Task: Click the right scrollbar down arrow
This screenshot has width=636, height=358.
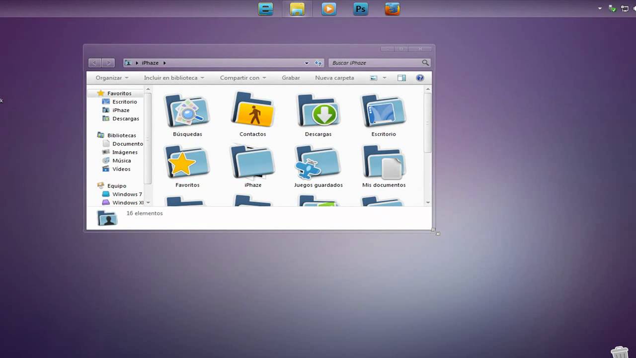Action: [427, 202]
